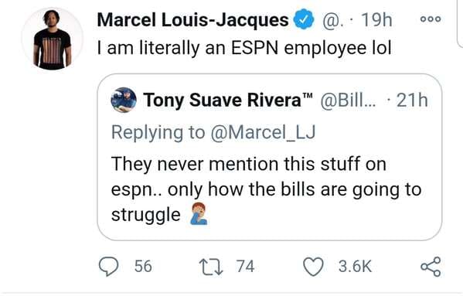Click the retweet arrows icon

(x=211, y=267)
